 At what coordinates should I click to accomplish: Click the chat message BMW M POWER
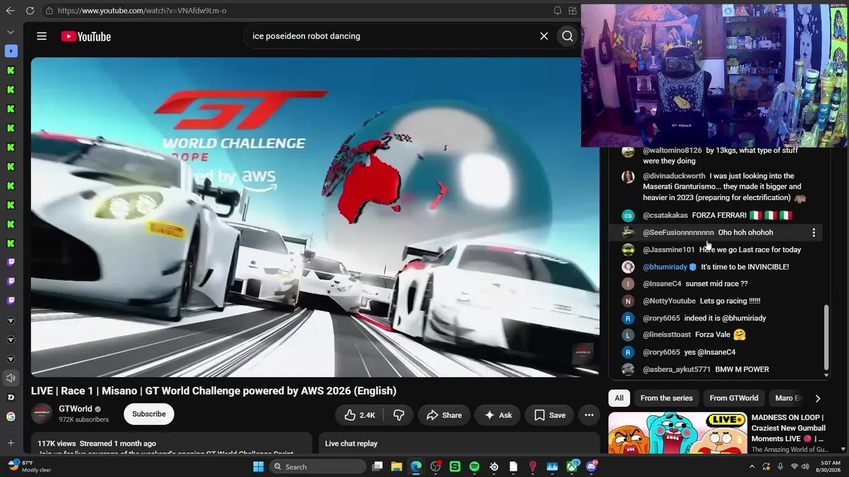point(742,370)
